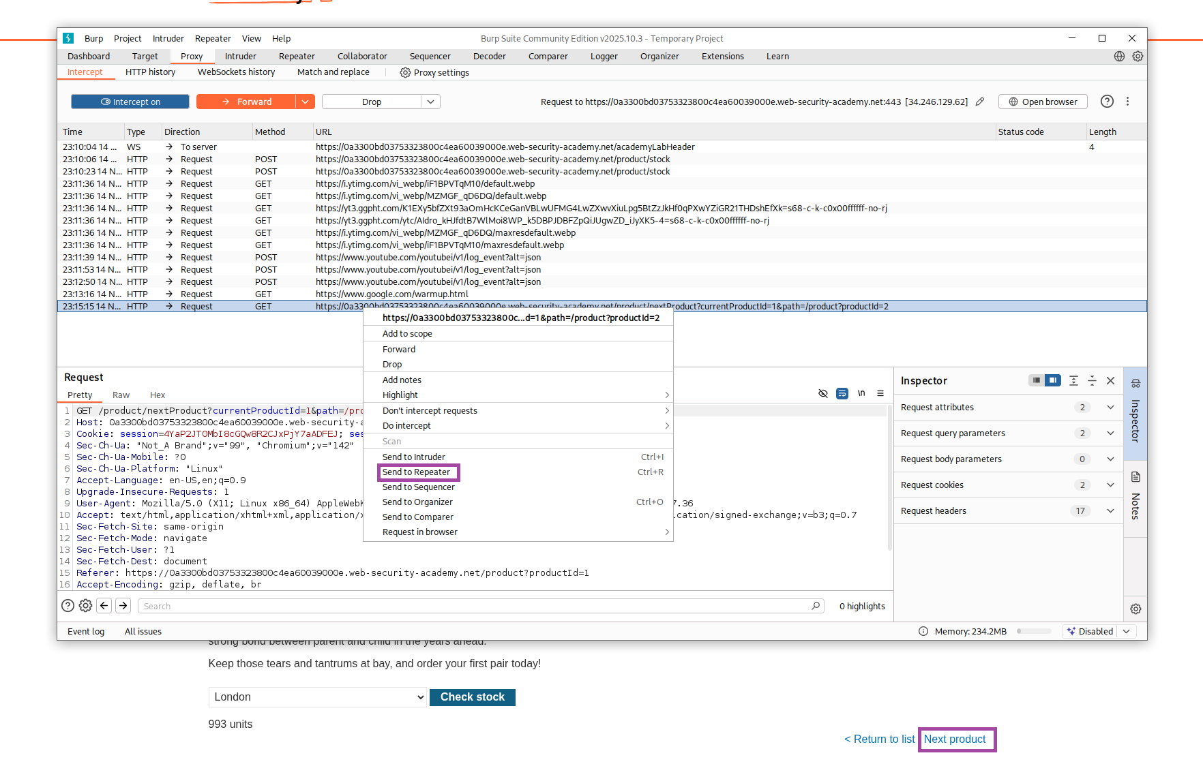Switch to the HTTP history tab
The width and height of the screenshot is (1203, 764).
click(150, 72)
